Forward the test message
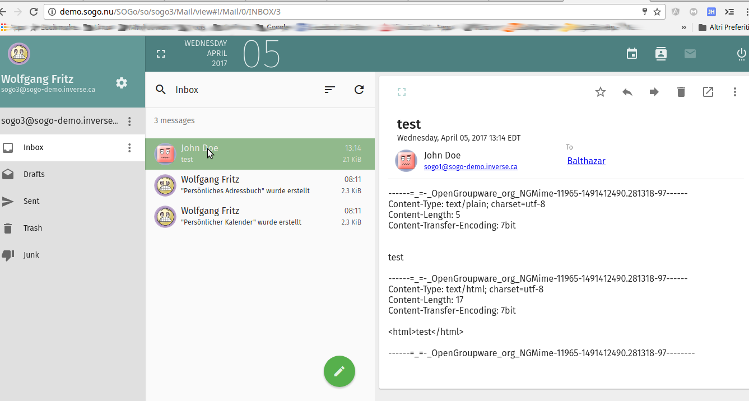Viewport: 749px width, 401px height. coord(654,92)
